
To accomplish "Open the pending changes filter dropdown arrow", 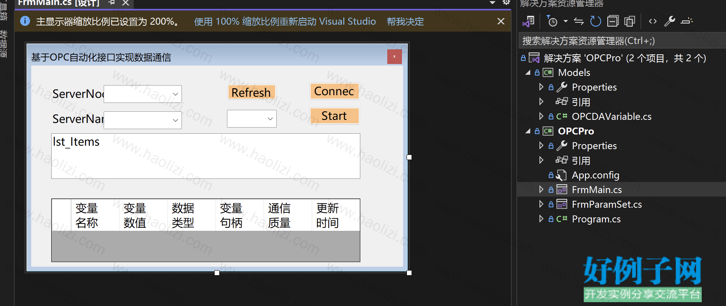I will pos(565,21).
